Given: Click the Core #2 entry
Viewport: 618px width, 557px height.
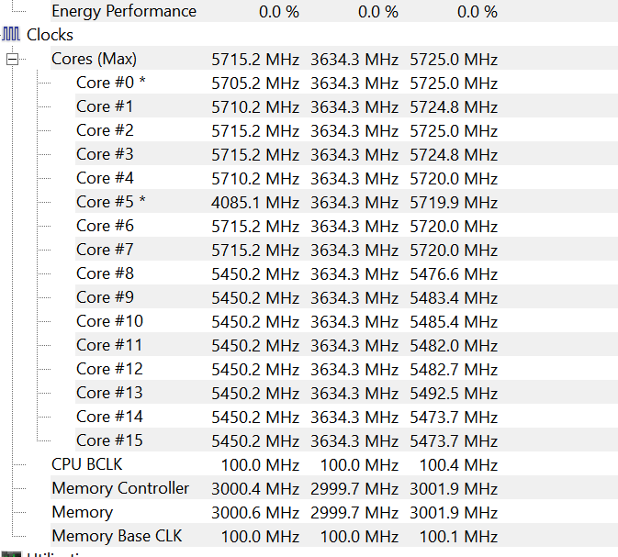Looking at the screenshot, I should point(105,130).
